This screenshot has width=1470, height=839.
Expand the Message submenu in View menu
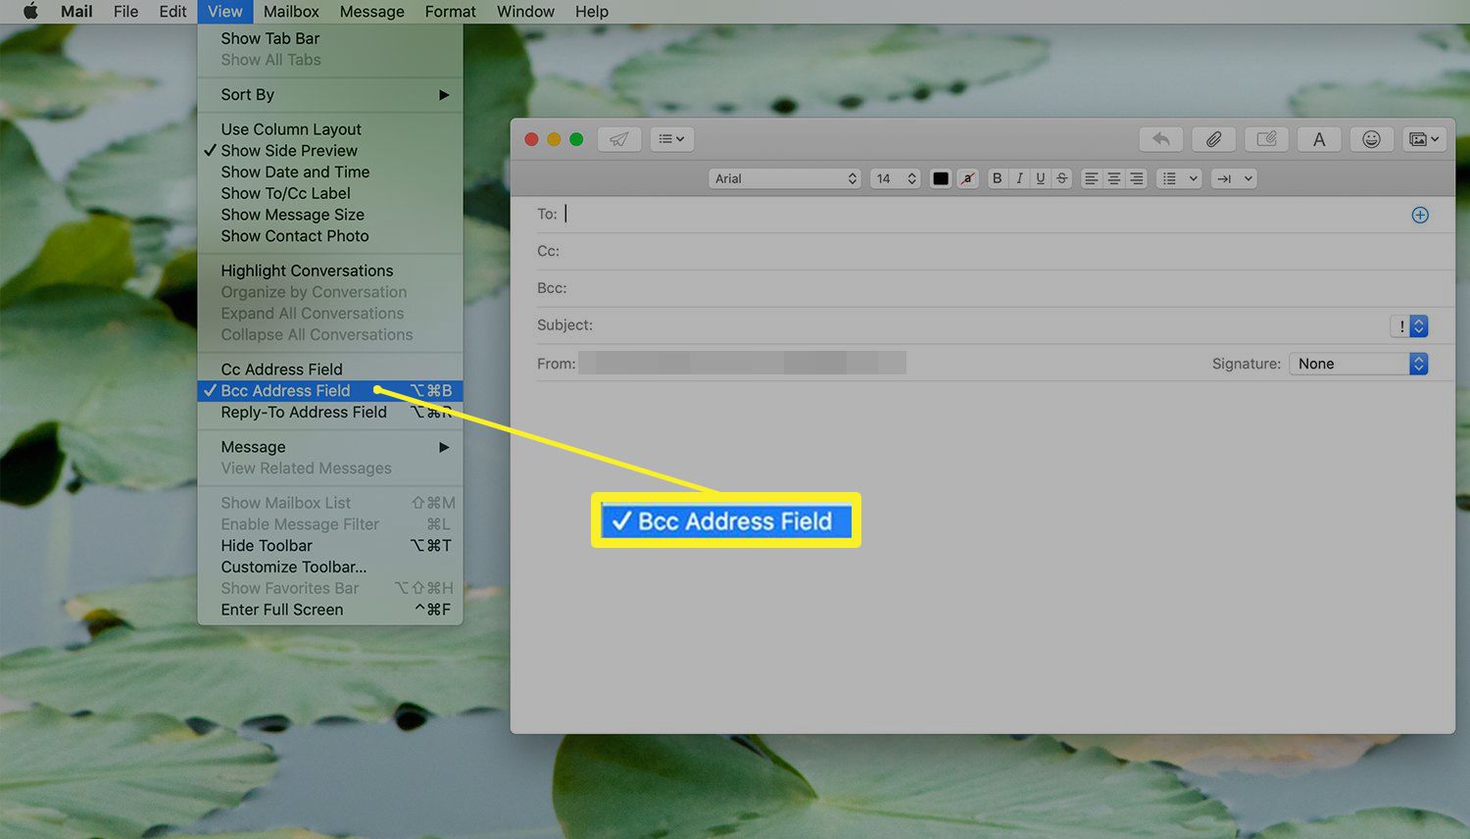coord(330,447)
